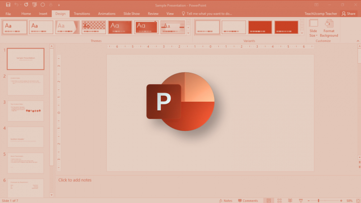Start presentation from beginning icon
The width and height of the screenshot is (361, 203).
coord(35,5)
